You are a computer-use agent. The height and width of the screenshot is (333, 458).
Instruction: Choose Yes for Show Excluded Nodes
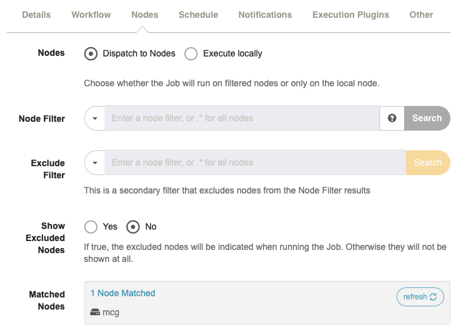click(x=91, y=227)
